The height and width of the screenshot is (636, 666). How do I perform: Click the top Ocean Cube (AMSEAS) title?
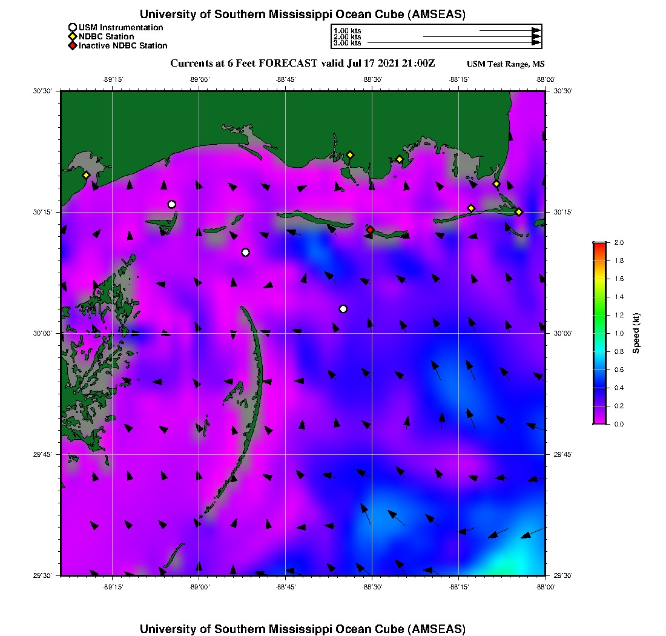pyautogui.click(x=303, y=14)
